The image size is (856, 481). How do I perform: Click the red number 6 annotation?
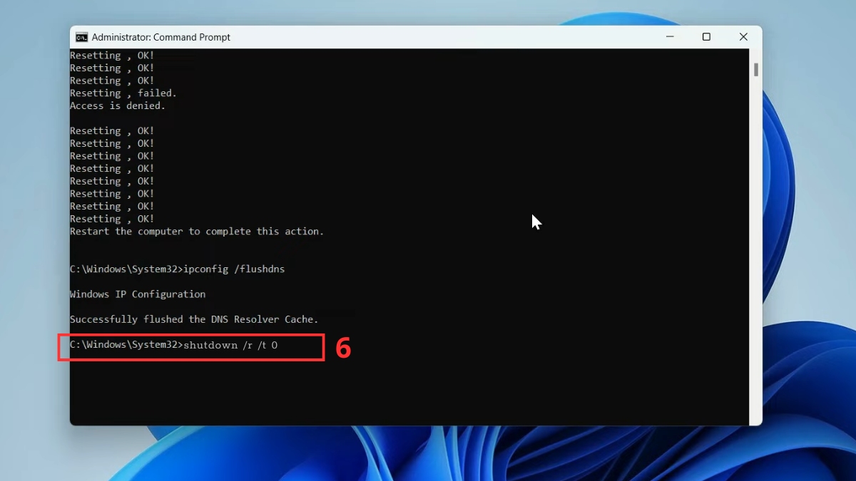click(342, 346)
